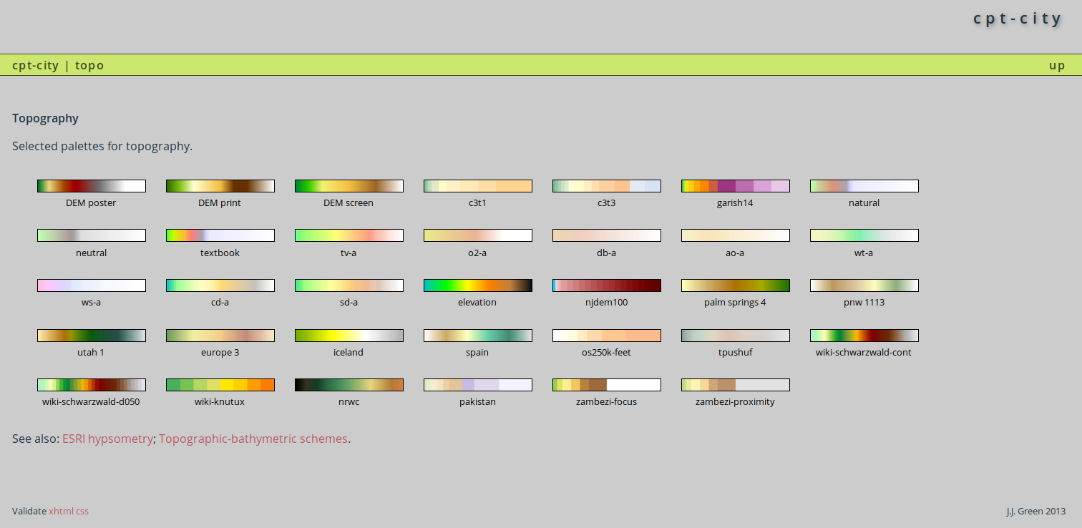Open the DEM screen gradient swatch
Image resolution: width=1082 pixels, height=528 pixels.
(x=349, y=186)
